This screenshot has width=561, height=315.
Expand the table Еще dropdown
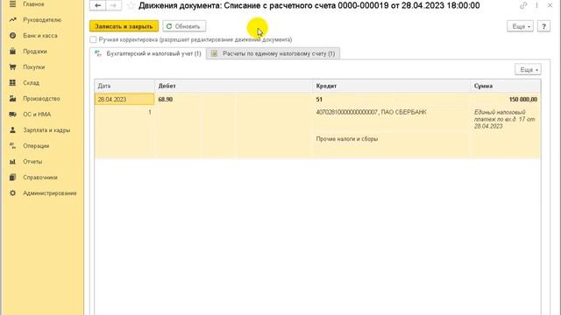pyautogui.click(x=528, y=70)
